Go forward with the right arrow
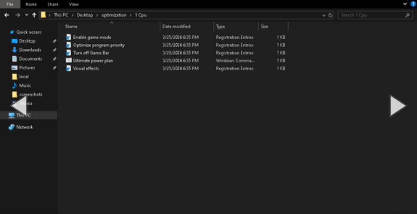Screen dimensions: 417x214 click(x=18, y=15)
